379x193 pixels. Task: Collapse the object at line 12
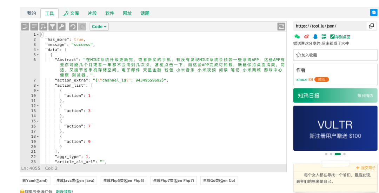click(38, 106)
